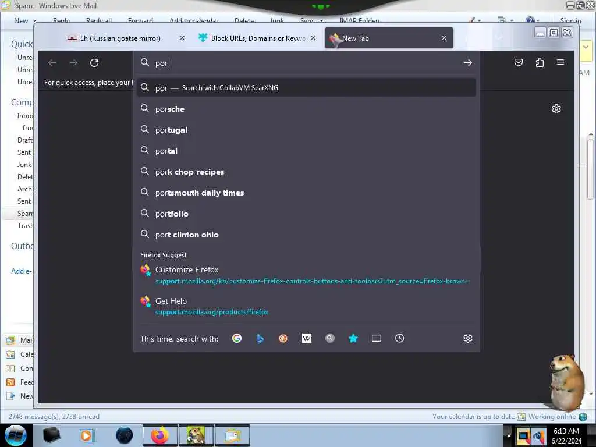Pick portsmouth daily times suggestion

point(306,193)
